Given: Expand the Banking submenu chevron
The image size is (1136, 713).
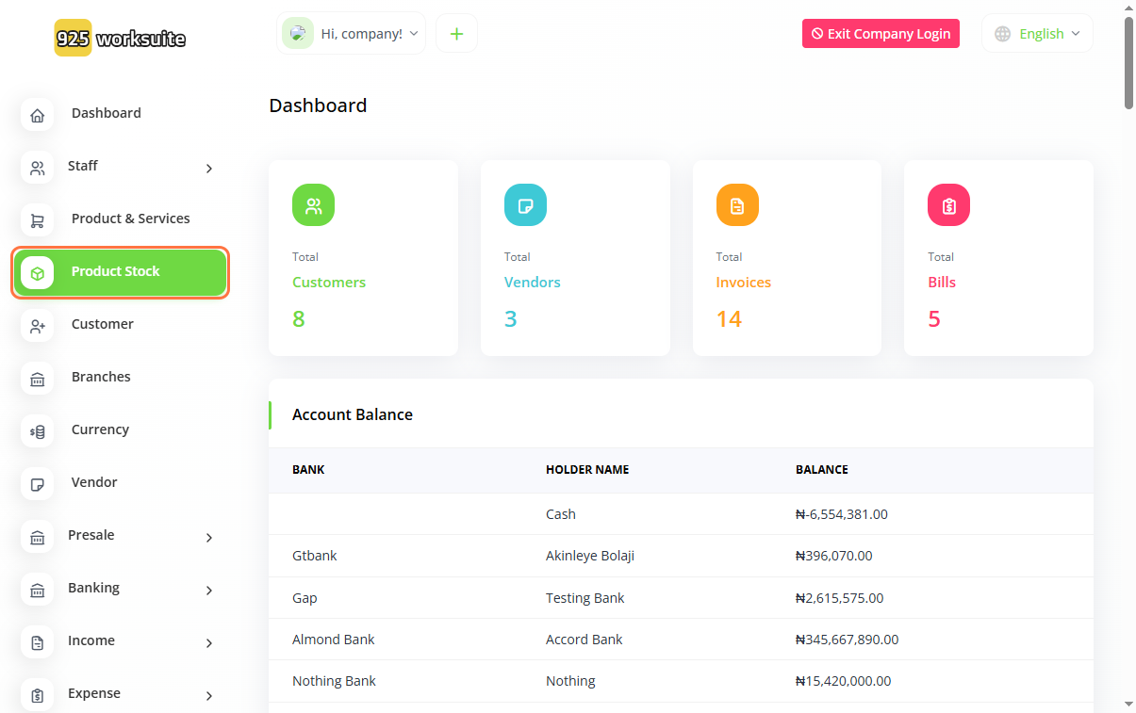Looking at the screenshot, I should point(208,591).
